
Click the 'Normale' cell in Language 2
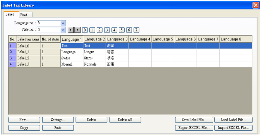coord(95,64)
